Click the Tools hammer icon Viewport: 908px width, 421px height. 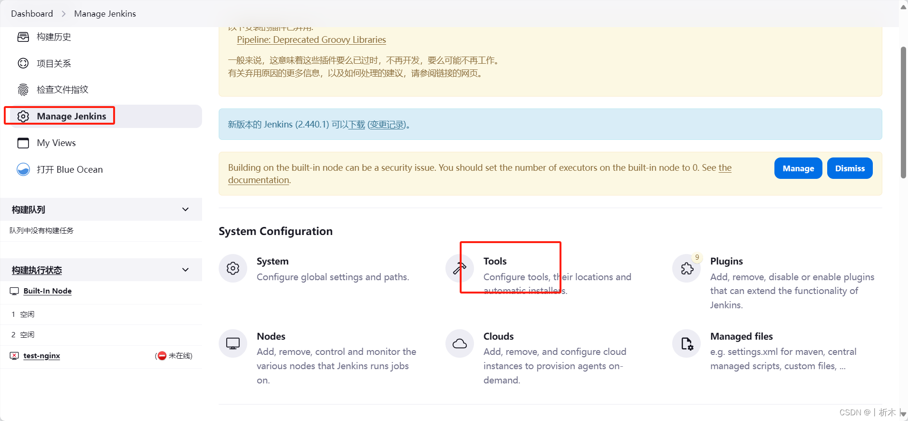[460, 268]
